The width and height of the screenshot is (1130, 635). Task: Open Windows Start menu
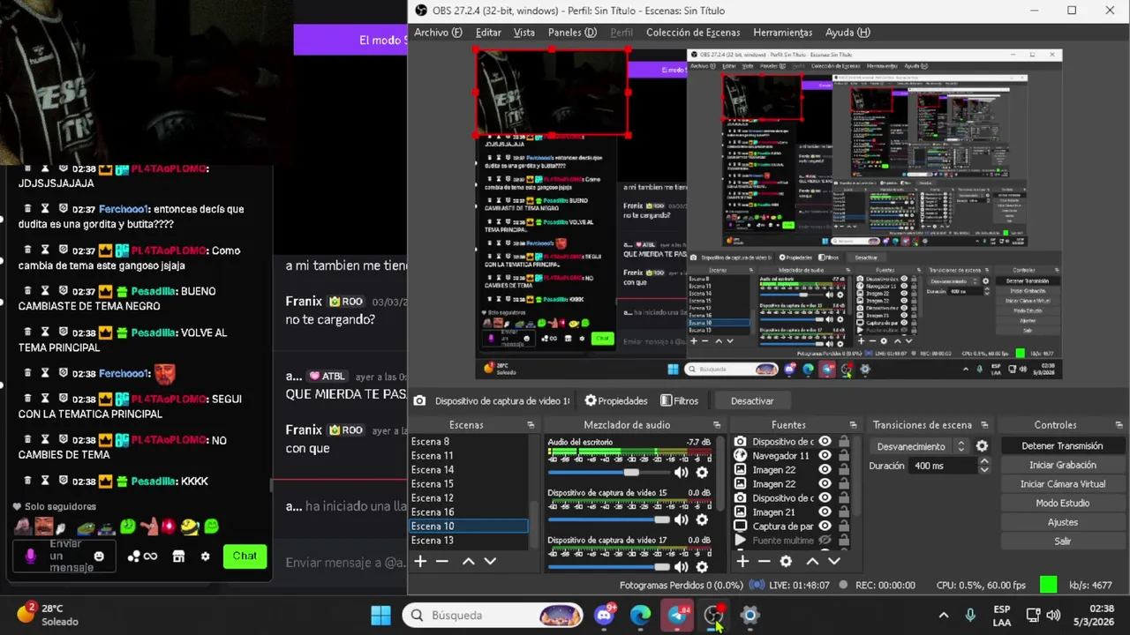click(x=380, y=615)
